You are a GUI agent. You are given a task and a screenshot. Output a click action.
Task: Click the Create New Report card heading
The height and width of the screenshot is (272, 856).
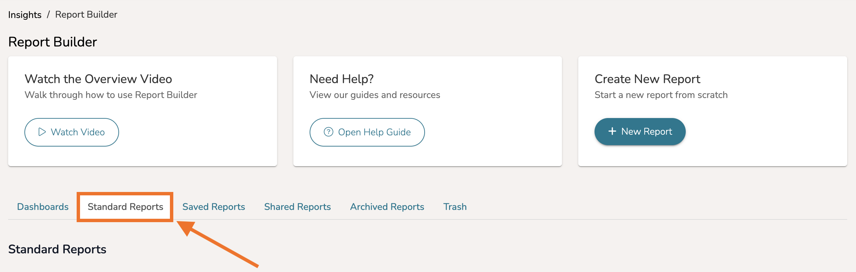pos(647,79)
